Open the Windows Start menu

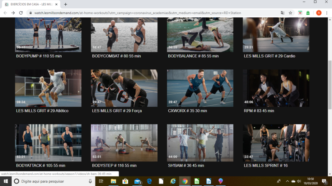pyautogui.click(x=6, y=181)
